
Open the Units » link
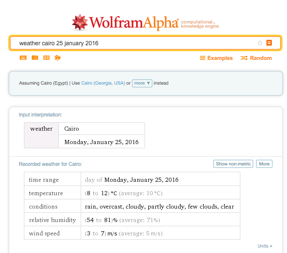tap(265, 246)
